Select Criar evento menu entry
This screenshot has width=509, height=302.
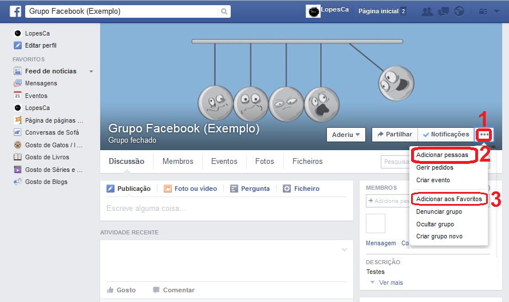(x=433, y=180)
